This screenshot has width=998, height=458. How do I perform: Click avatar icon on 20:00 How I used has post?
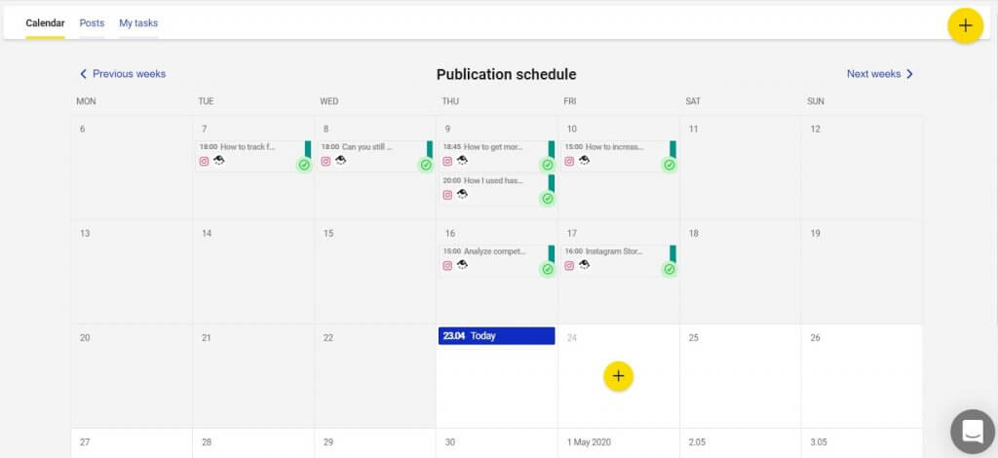pyautogui.click(x=462, y=194)
